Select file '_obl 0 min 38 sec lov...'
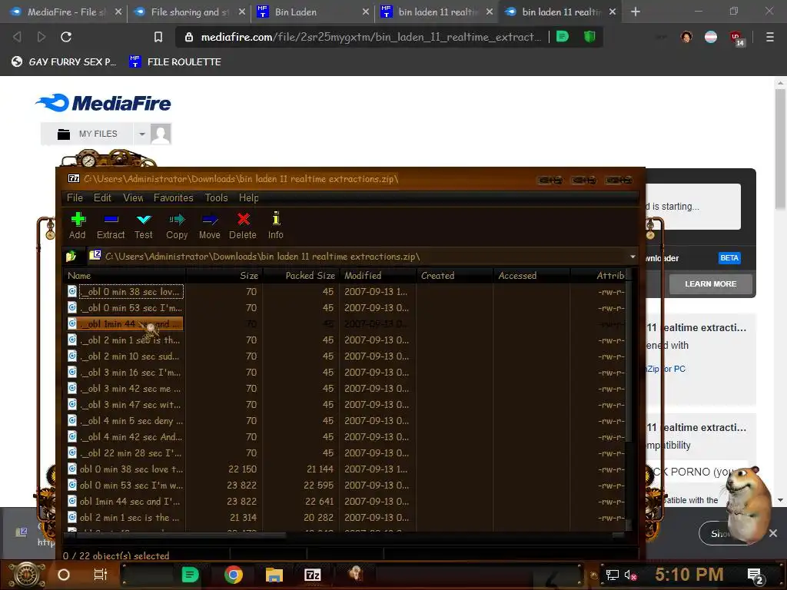Viewport: 787px width, 590px height. tap(125, 291)
